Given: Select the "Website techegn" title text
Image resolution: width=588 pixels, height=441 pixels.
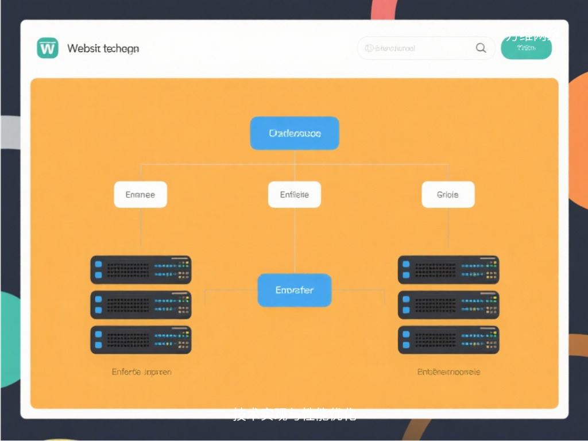Looking at the screenshot, I should tap(103, 48).
